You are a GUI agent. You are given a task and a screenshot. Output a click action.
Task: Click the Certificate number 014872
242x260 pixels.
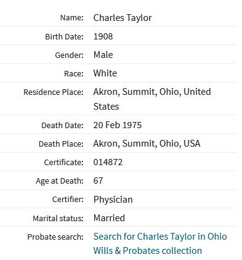point(108,162)
